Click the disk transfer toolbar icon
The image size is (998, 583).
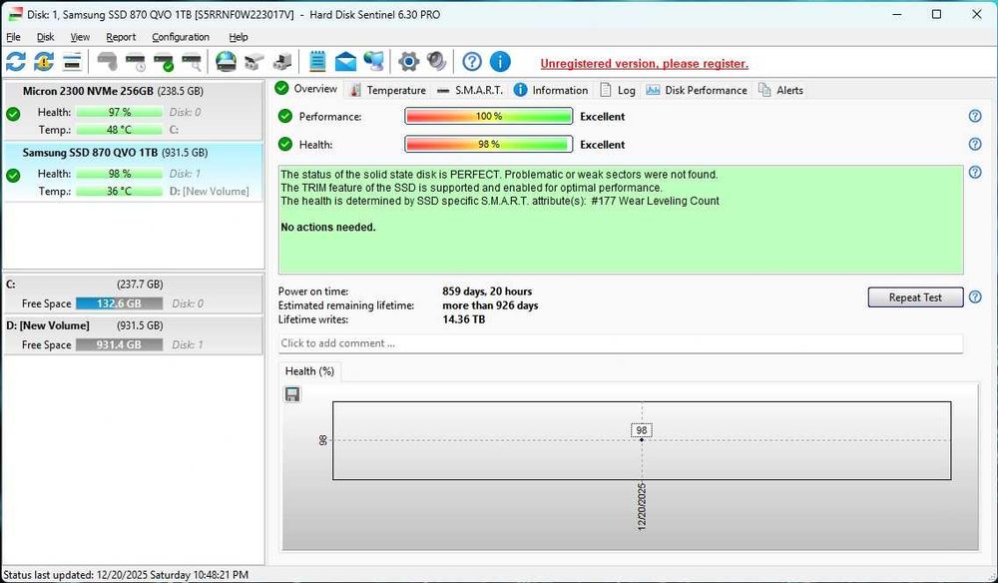coord(282,62)
